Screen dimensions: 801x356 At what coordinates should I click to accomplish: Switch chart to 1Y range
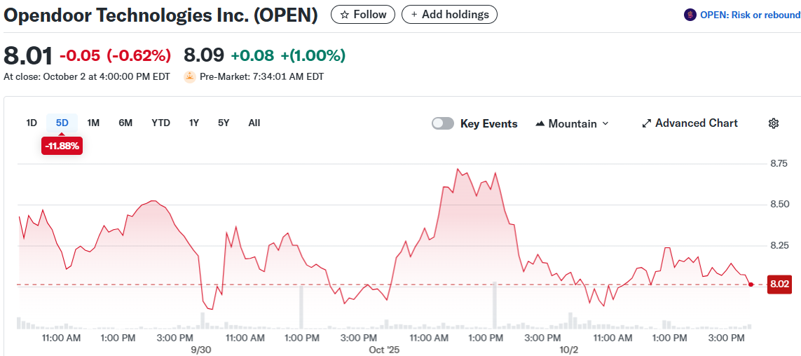pyautogui.click(x=194, y=123)
